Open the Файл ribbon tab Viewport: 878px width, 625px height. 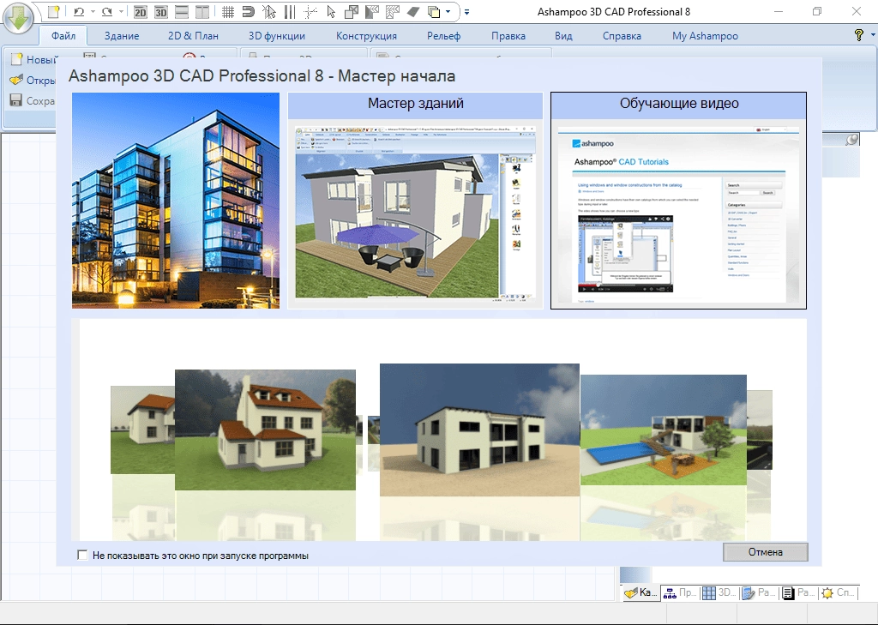[63, 36]
